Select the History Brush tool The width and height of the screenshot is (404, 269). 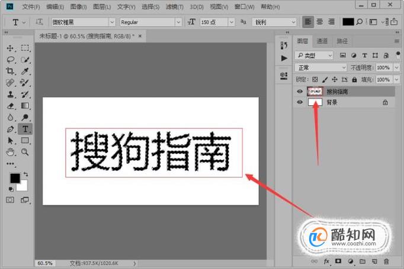[25, 94]
